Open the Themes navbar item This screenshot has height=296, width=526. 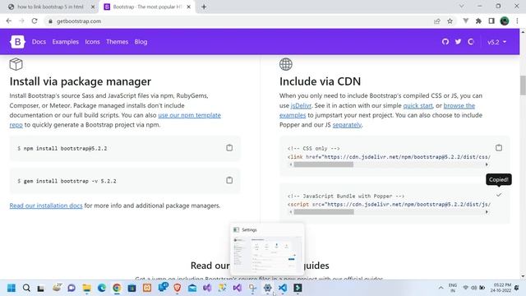coord(117,42)
